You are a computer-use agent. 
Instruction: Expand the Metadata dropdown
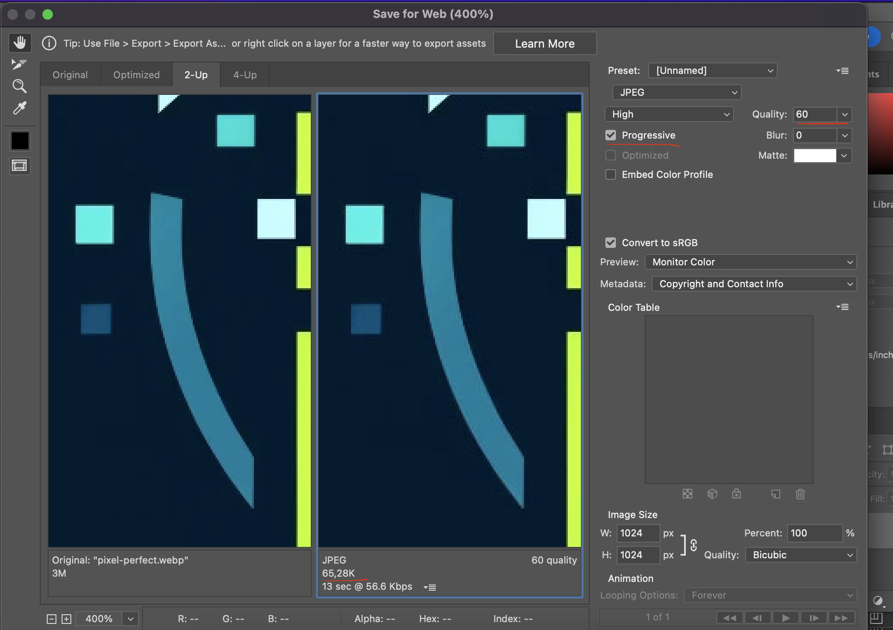[x=754, y=284]
